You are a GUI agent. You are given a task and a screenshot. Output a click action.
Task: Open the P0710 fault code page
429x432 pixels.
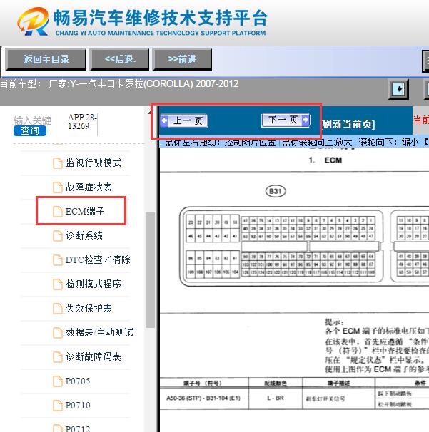point(78,406)
